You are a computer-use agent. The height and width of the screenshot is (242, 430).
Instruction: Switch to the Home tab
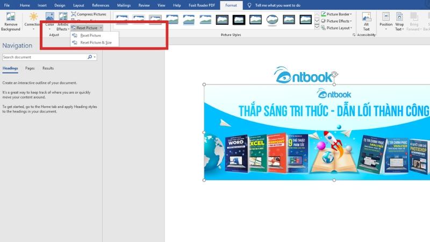tap(25, 5)
